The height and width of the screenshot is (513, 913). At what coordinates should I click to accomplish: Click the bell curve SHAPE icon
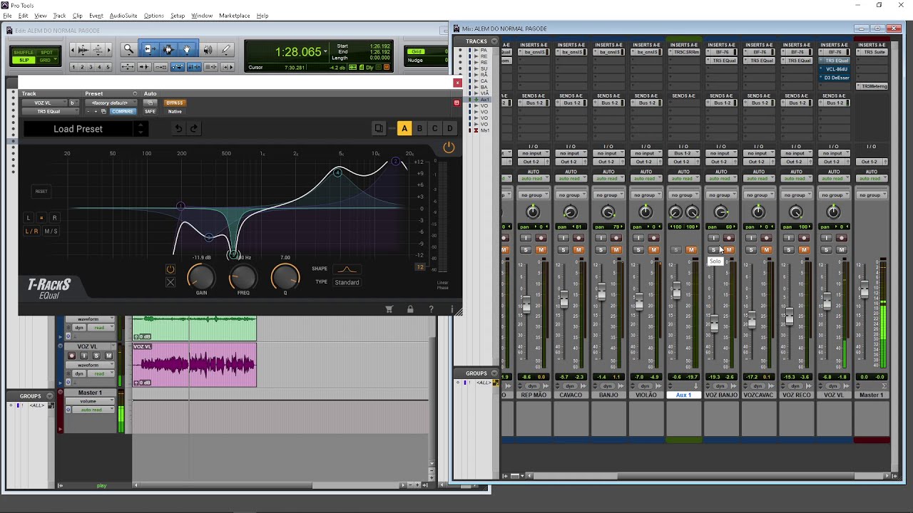tap(346, 269)
